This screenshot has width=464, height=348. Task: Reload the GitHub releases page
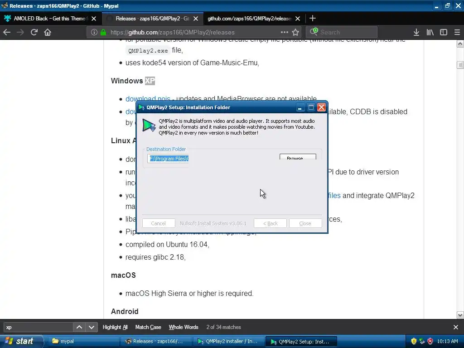tap(34, 32)
